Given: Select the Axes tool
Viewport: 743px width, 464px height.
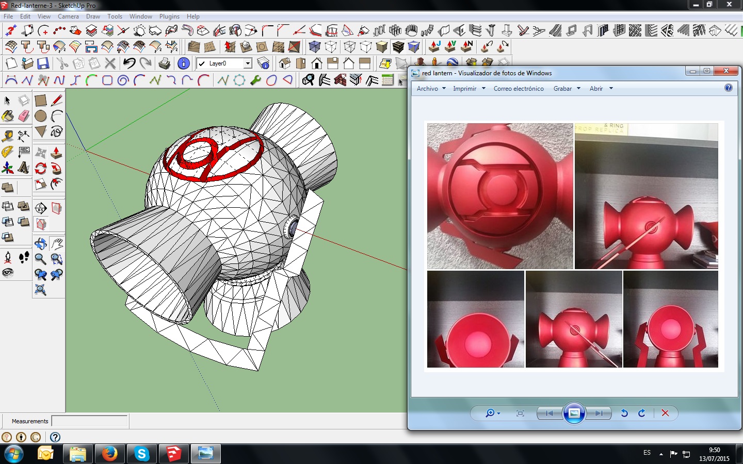Looking at the screenshot, I should (x=7, y=168).
